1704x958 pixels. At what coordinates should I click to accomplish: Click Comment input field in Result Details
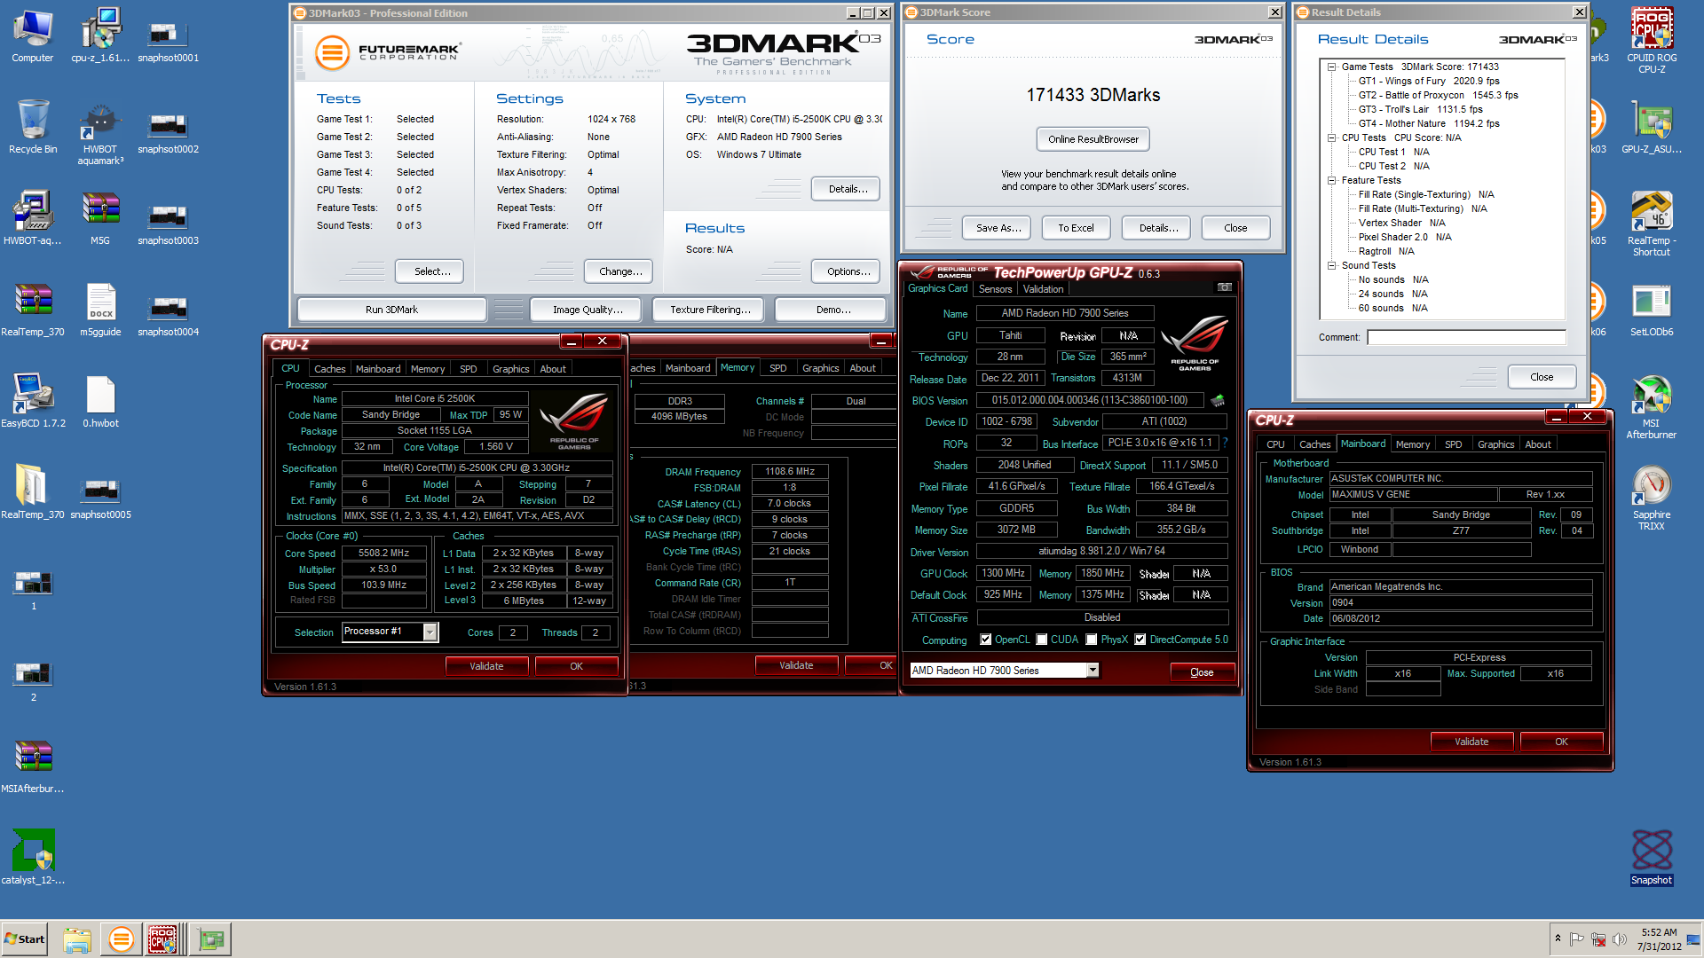click(x=1466, y=337)
